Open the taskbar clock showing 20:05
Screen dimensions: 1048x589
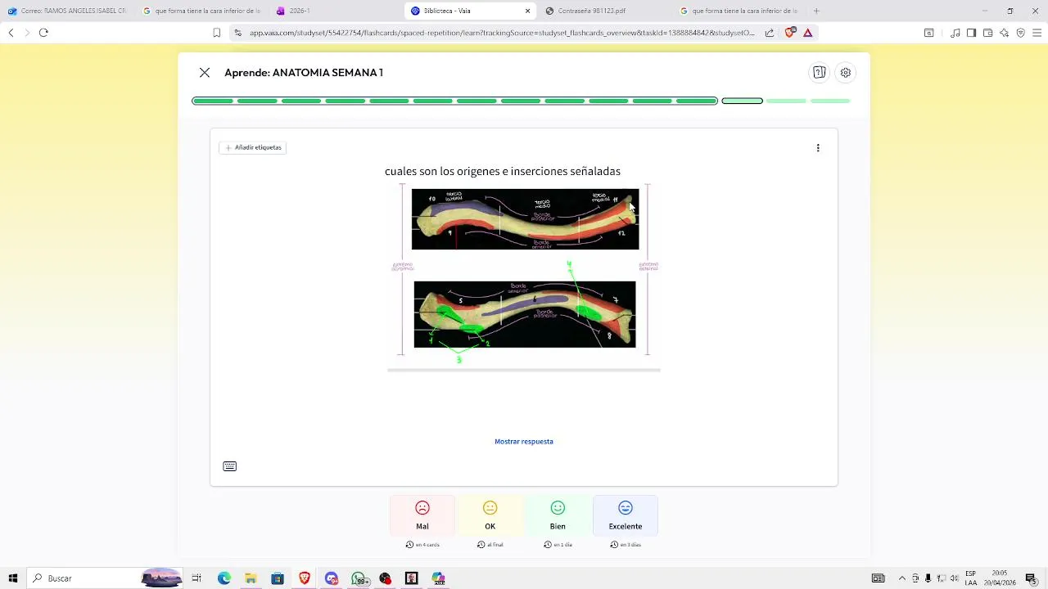click(x=999, y=578)
